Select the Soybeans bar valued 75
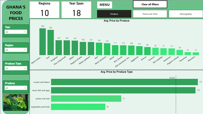The image size is (203, 114). tap(172, 52)
